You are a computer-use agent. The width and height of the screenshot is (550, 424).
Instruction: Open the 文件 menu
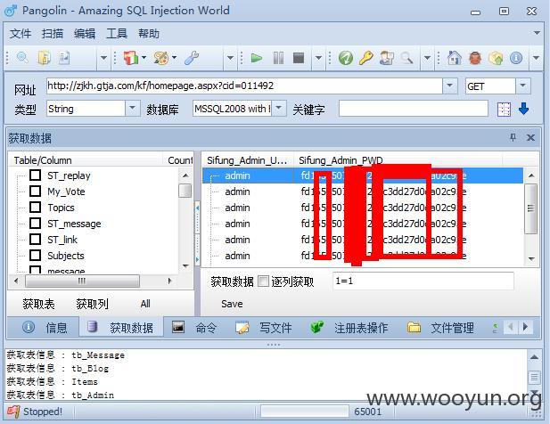[21, 34]
